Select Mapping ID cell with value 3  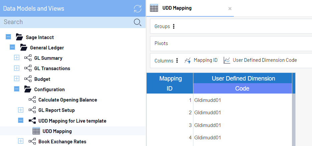click(x=170, y=125)
